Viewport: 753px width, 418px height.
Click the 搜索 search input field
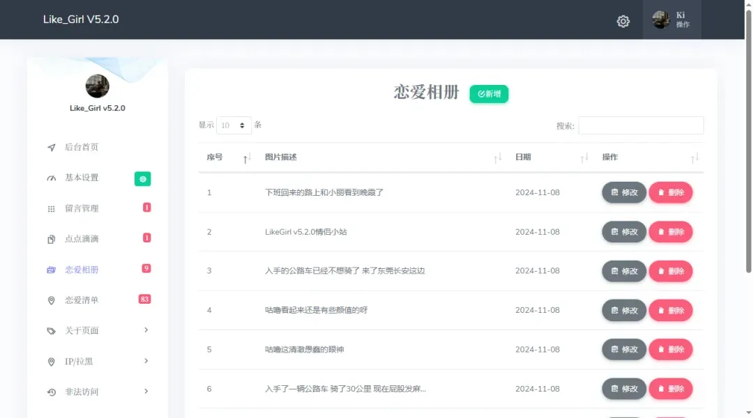click(x=640, y=125)
